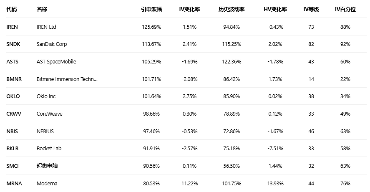Open the CoreWeave stock name

tap(49, 114)
